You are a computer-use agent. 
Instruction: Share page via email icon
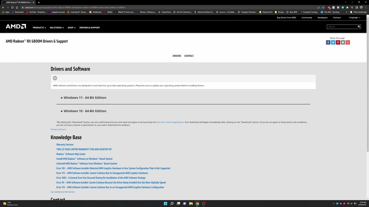[343, 42]
